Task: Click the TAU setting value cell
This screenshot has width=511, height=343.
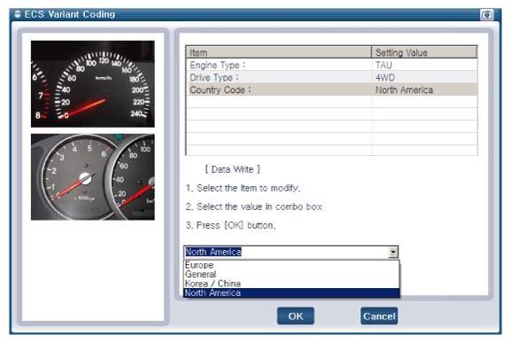Action: [x=424, y=65]
